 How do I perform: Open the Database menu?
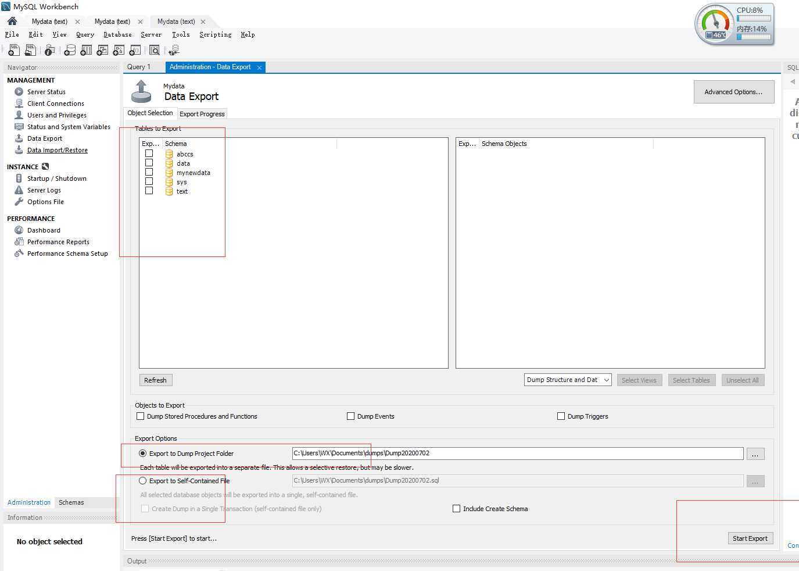[x=117, y=34]
